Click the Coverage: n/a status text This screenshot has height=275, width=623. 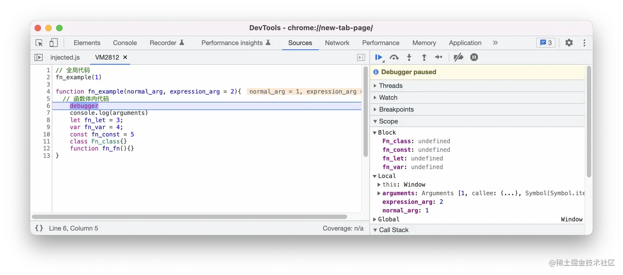click(343, 228)
